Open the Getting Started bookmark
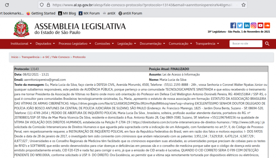This screenshot has height=158, width=276. click(x=41, y=13)
